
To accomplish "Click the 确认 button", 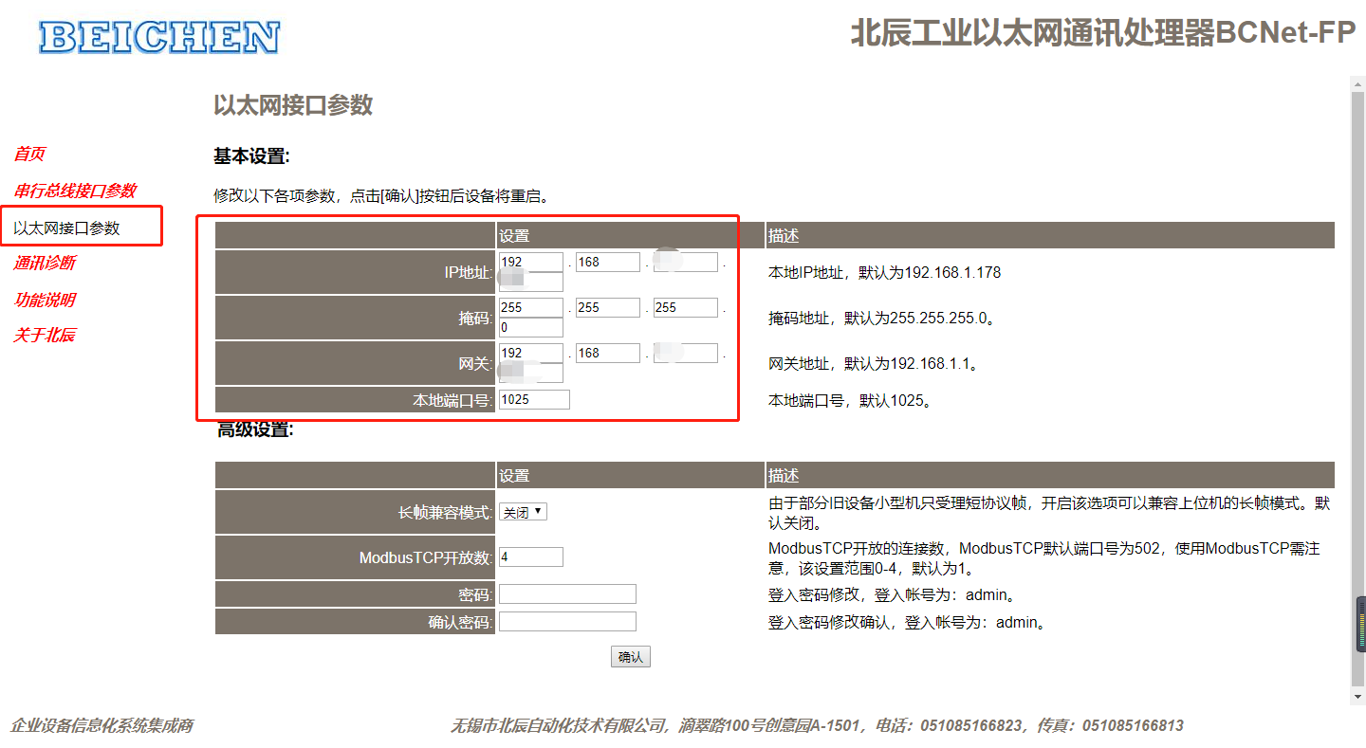I will pos(630,657).
